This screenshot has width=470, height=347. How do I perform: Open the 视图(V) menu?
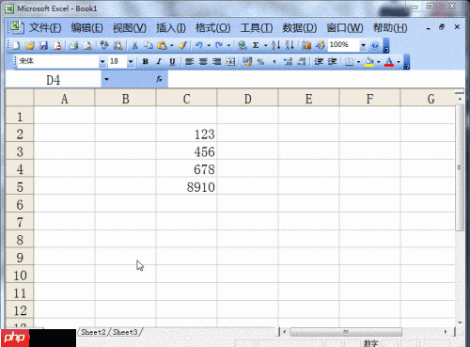[x=130, y=28]
